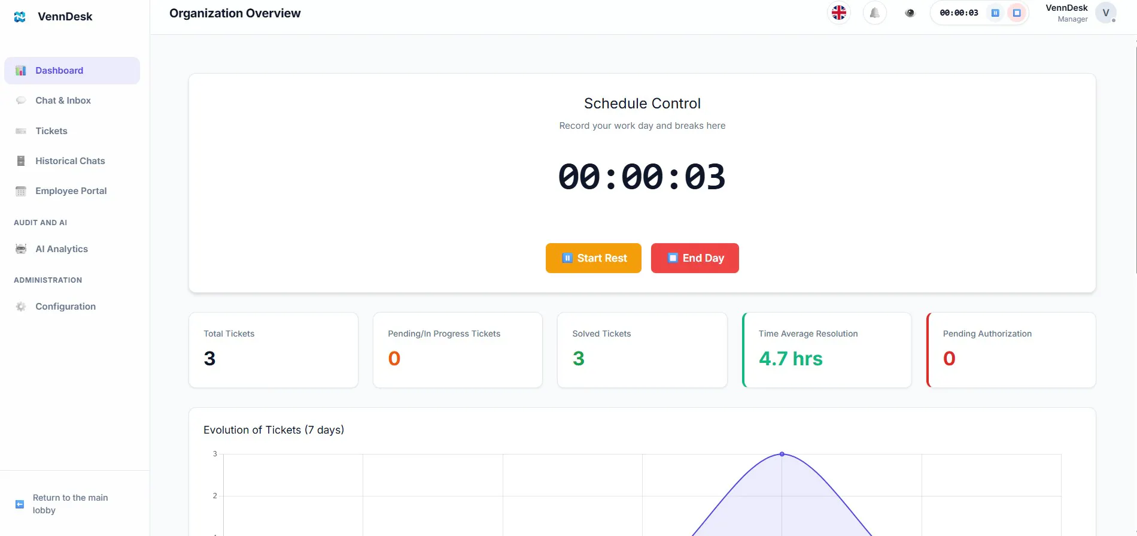Screen dimensions: 1137x536
Task: Navigate to Employee Portal
Action: (72, 191)
